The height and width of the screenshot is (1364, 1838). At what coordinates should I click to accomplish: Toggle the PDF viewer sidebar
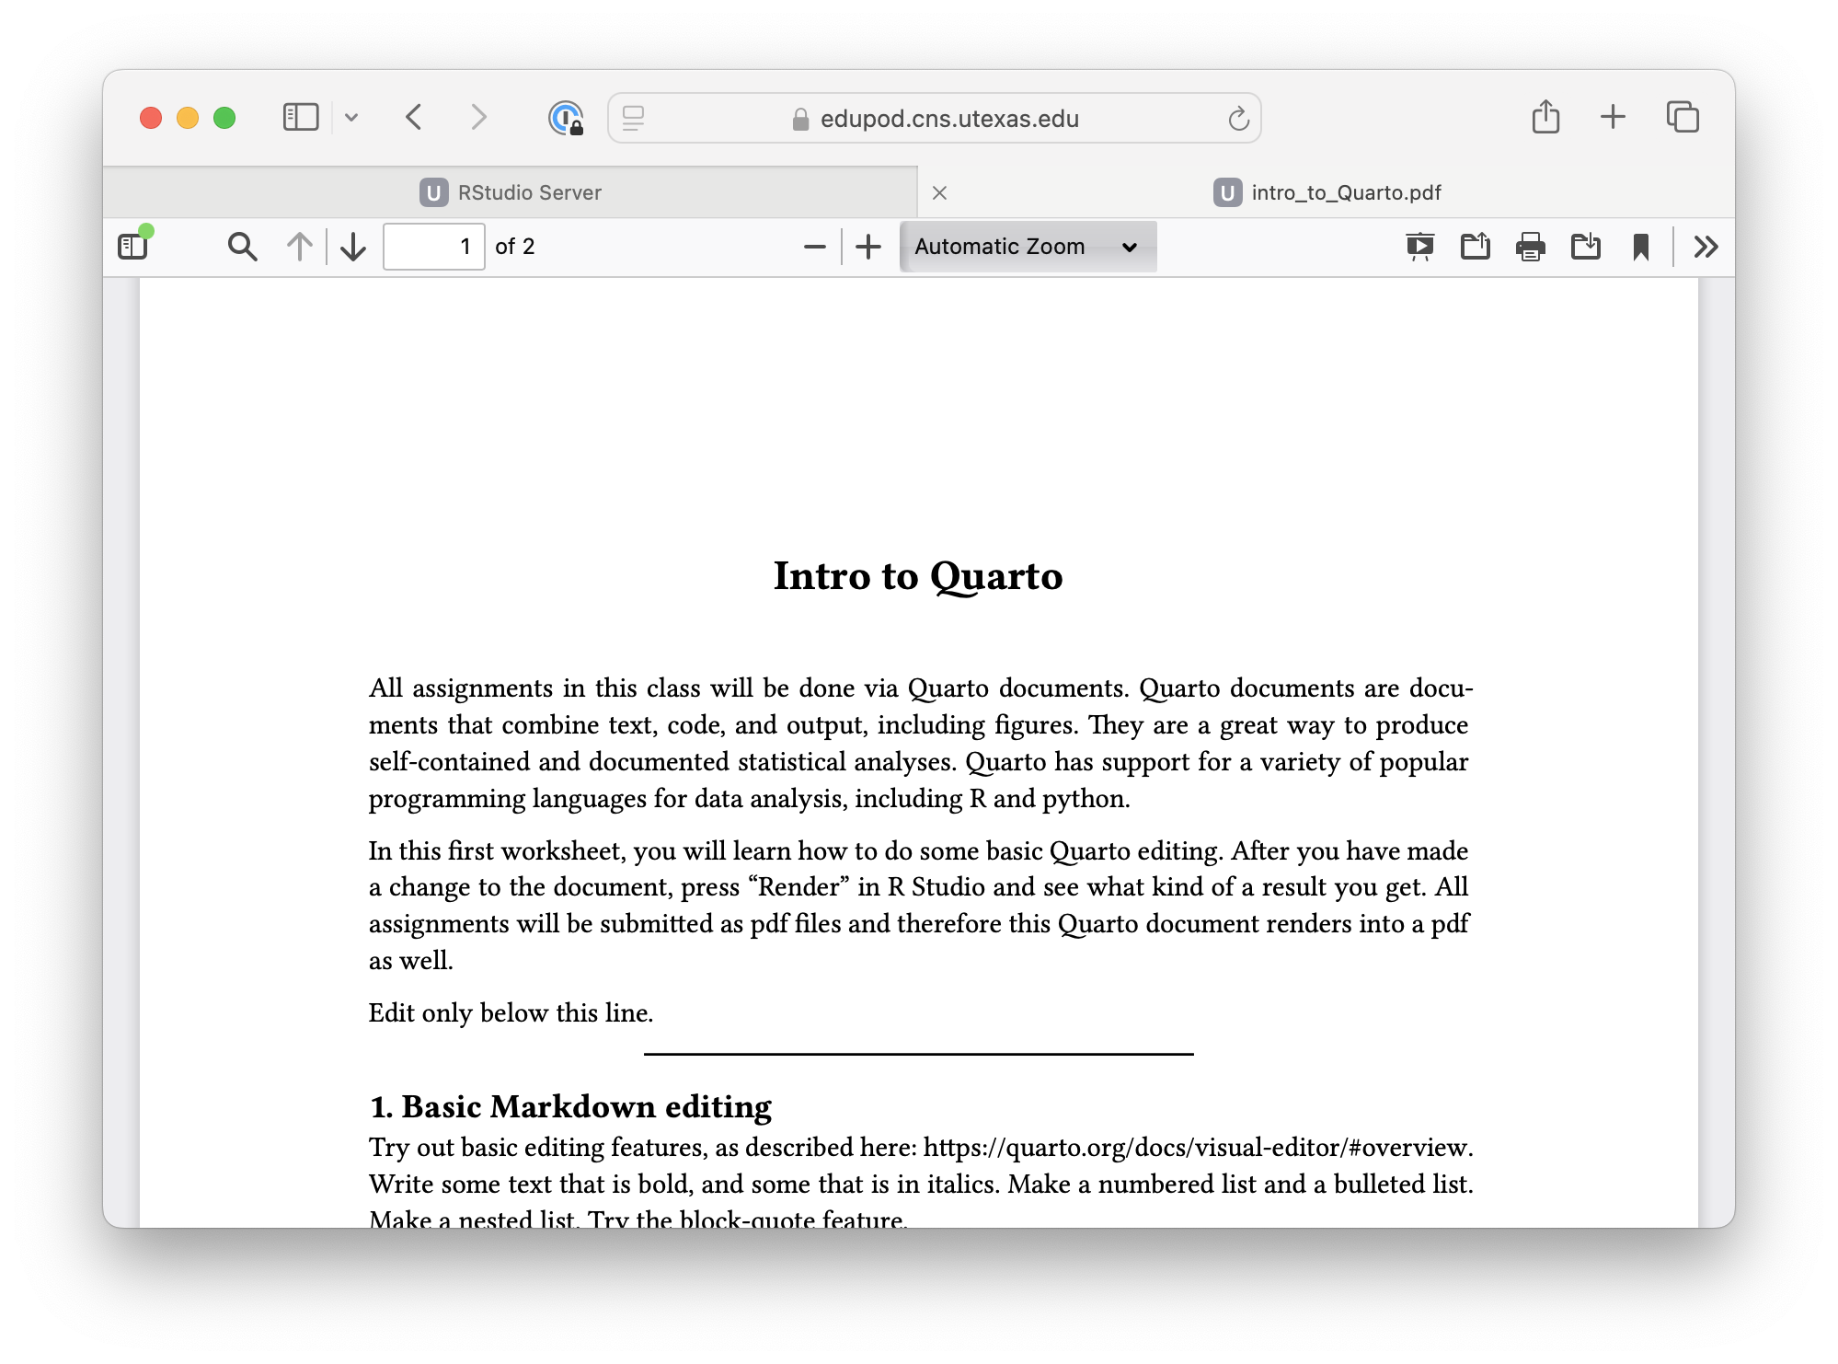click(133, 247)
